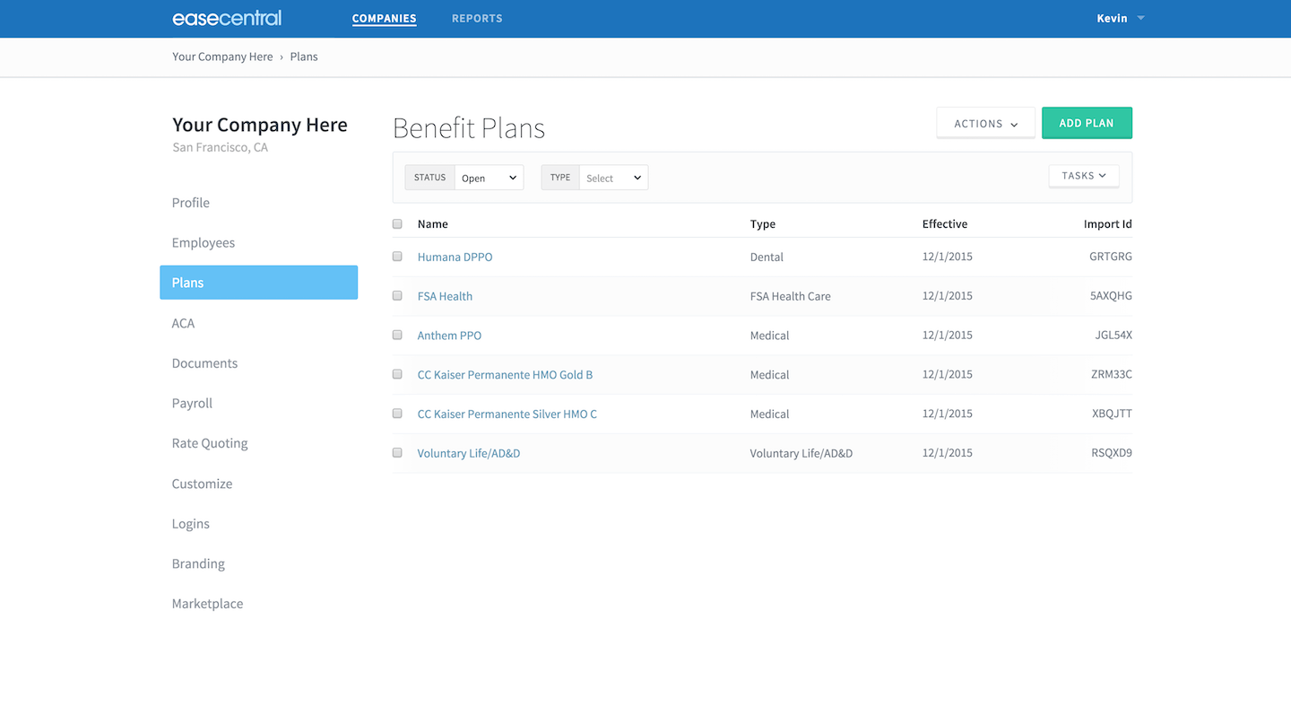Open Employees in the sidebar

(x=204, y=243)
